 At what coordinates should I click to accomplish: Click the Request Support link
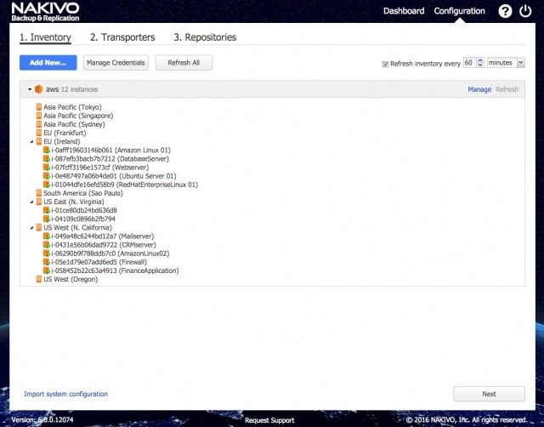point(269,420)
